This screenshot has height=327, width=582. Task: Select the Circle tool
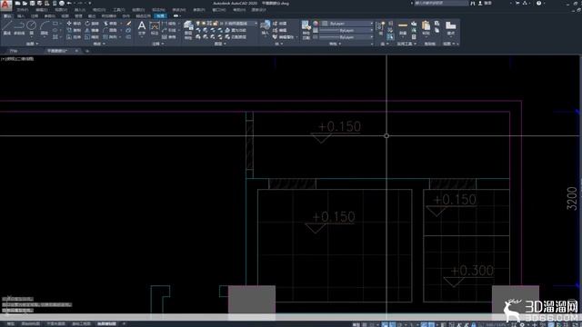tap(32, 27)
